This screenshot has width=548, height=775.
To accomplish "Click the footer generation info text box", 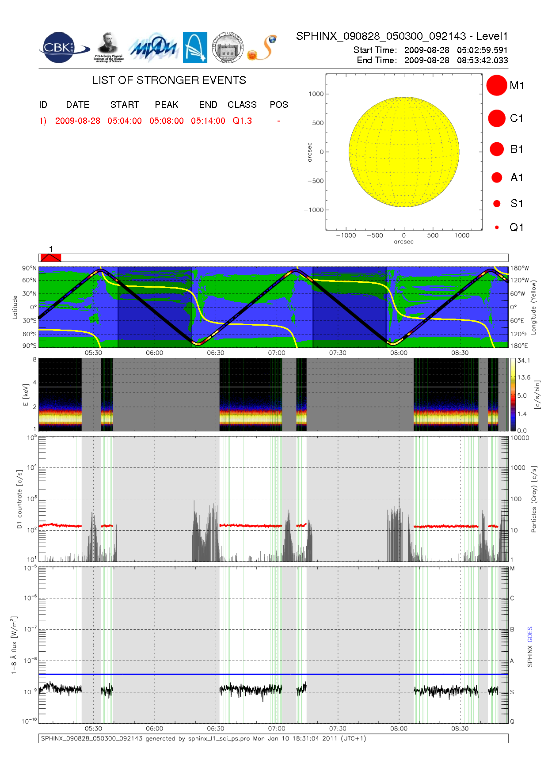I will pos(273,738).
